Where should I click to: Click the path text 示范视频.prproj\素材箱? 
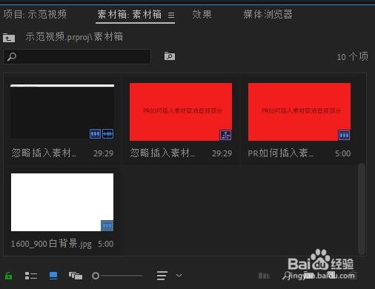point(74,37)
